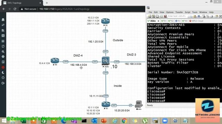Click the '192.168.4.0/24' network label
This screenshot has height=124, width=222.
(79, 65)
